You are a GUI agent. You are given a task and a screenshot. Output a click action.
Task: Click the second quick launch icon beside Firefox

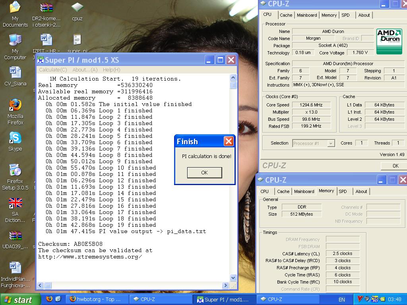(58, 299)
